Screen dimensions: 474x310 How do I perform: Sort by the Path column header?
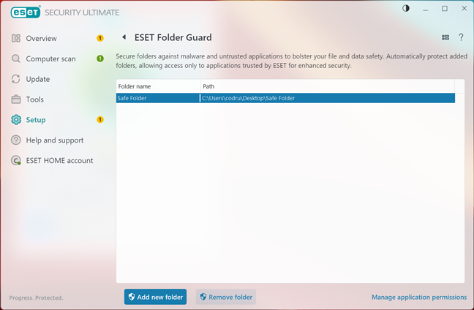tap(328, 86)
